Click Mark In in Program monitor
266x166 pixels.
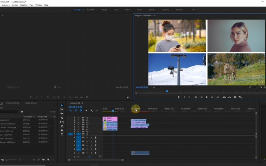coord(184,97)
